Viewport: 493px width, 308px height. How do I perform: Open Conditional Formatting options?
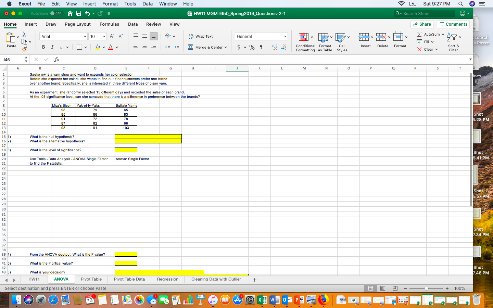pos(305,42)
